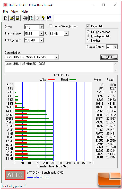Click the 1 MB row label
This screenshot has width=122, height=189.
point(10,126)
